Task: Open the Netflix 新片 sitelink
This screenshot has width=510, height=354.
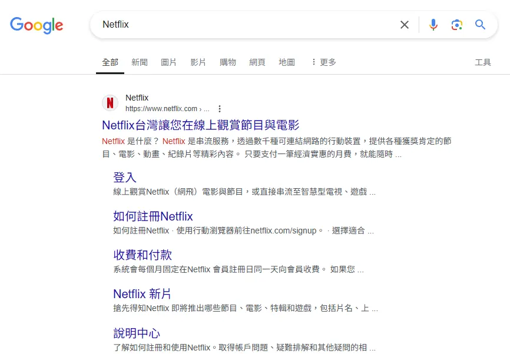Action: click(142, 294)
